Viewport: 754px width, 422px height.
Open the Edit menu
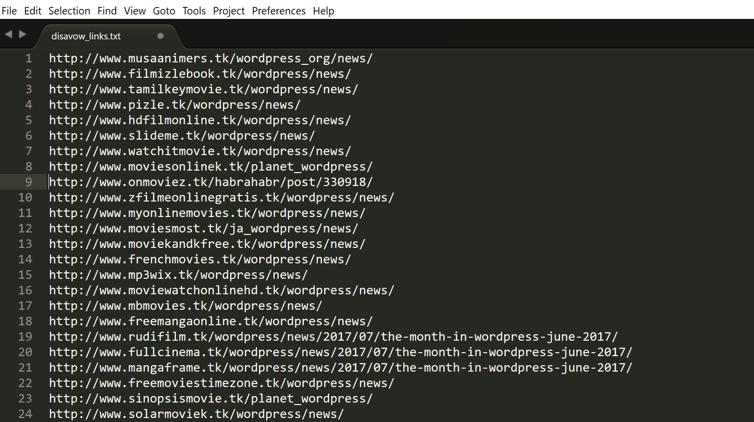[x=32, y=10]
